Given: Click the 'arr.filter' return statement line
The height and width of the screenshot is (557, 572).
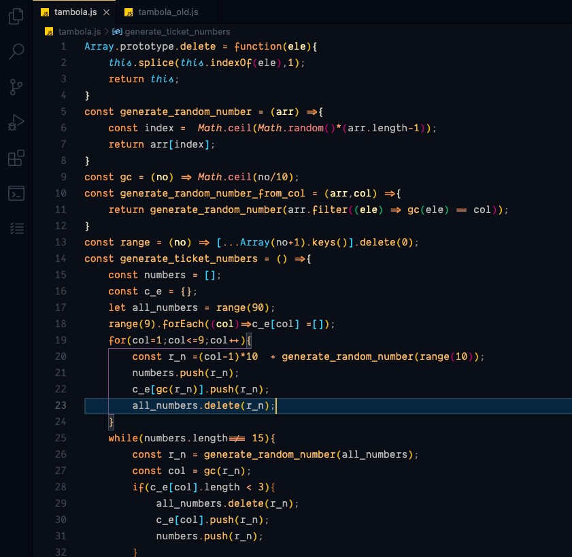Looking at the screenshot, I should 308,209.
